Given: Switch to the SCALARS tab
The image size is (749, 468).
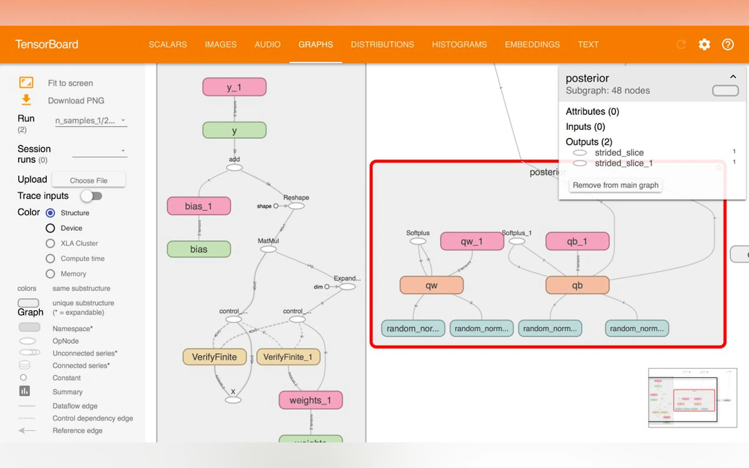Looking at the screenshot, I should click(x=167, y=45).
